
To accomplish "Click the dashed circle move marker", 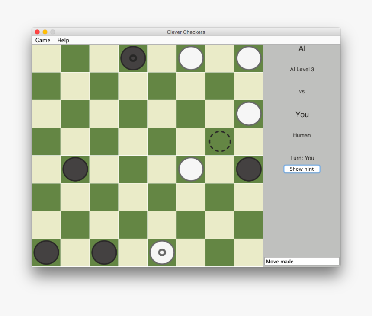I will (x=220, y=141).
